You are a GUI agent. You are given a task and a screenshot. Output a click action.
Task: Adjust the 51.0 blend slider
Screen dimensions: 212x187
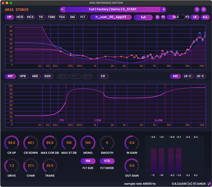[175, 17]
